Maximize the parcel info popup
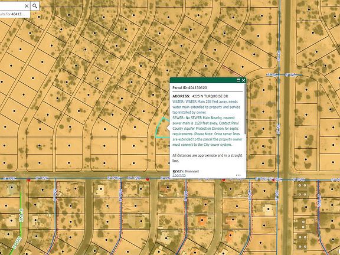 (238, 80)
